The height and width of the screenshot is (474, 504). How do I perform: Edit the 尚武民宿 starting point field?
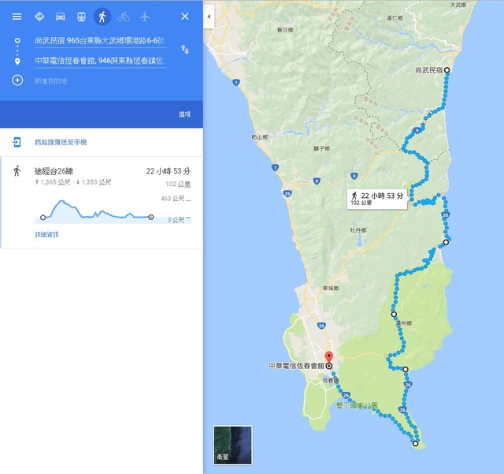pos(101,41)
